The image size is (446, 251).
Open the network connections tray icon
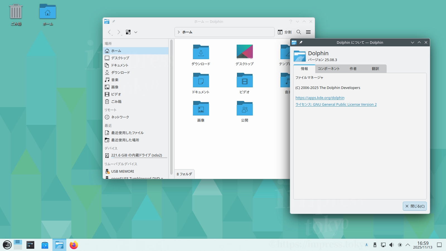[383, 245]
